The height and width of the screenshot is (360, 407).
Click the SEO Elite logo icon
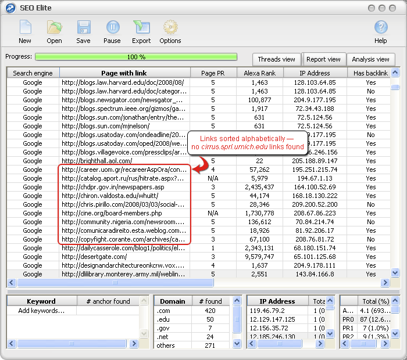coord(10,8)
